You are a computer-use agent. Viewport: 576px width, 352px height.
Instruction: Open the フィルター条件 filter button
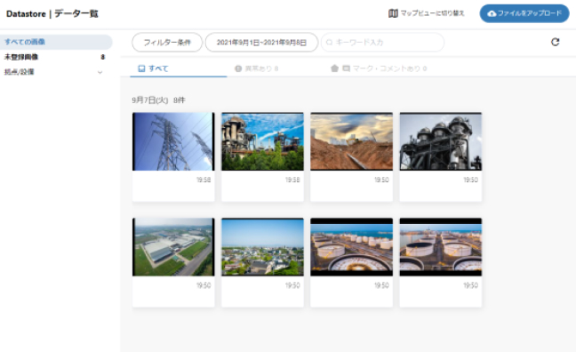click(167, 43)
